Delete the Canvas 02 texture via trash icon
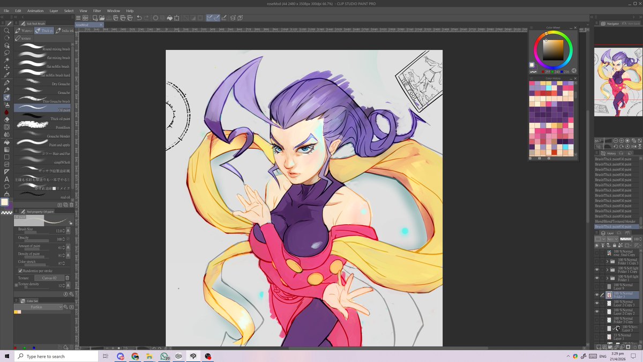 point(68,278)
